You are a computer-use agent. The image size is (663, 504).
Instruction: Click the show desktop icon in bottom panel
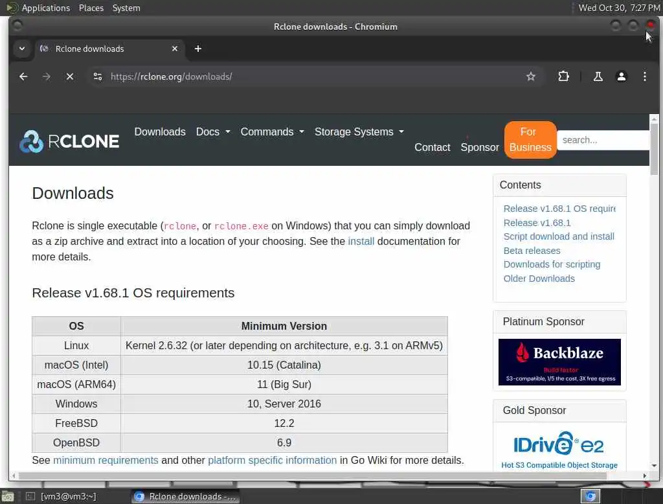pyautogui.click(x=8, y=496)
